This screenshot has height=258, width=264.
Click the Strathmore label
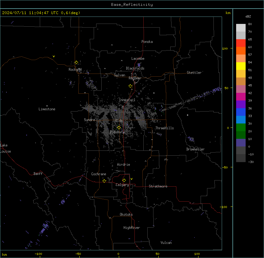coord(158,186)
